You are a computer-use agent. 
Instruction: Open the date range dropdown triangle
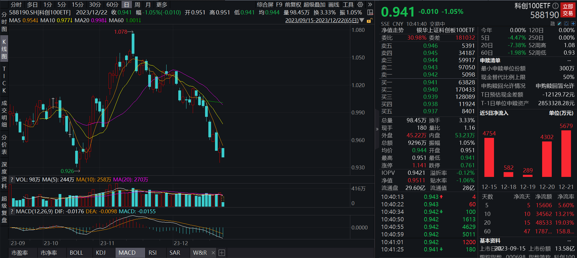362,20
